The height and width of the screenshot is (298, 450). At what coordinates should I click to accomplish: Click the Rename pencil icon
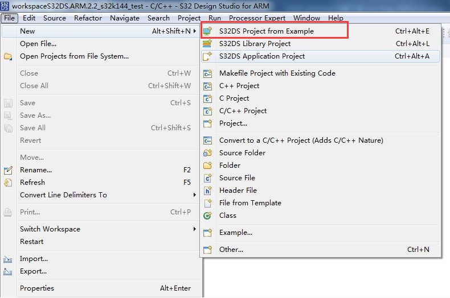8,170
